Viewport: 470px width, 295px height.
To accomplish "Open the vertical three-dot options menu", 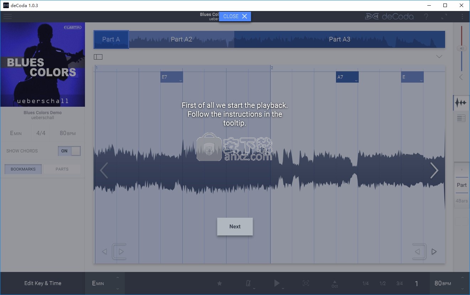I will [x=462, y=17].
